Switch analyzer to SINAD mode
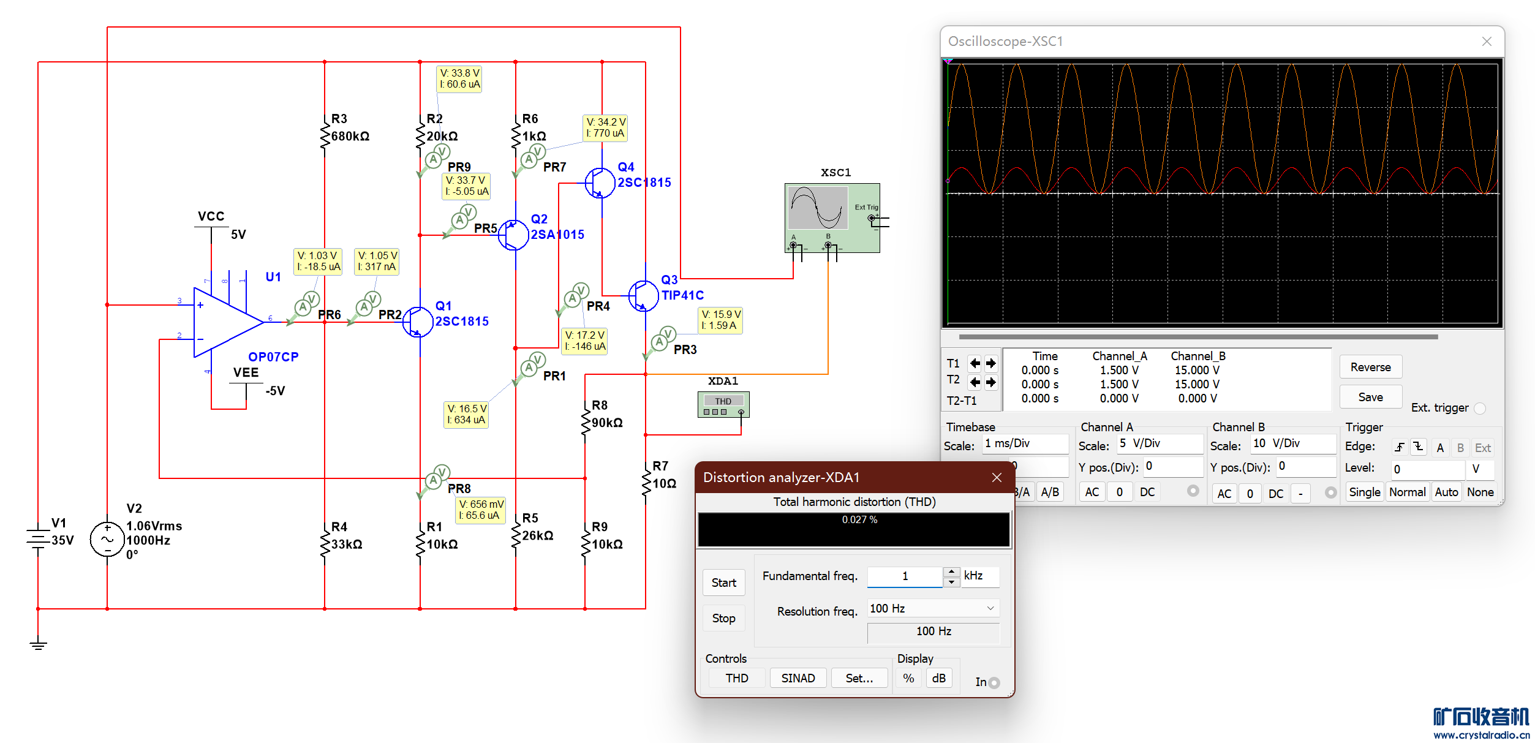 (798, 678)
